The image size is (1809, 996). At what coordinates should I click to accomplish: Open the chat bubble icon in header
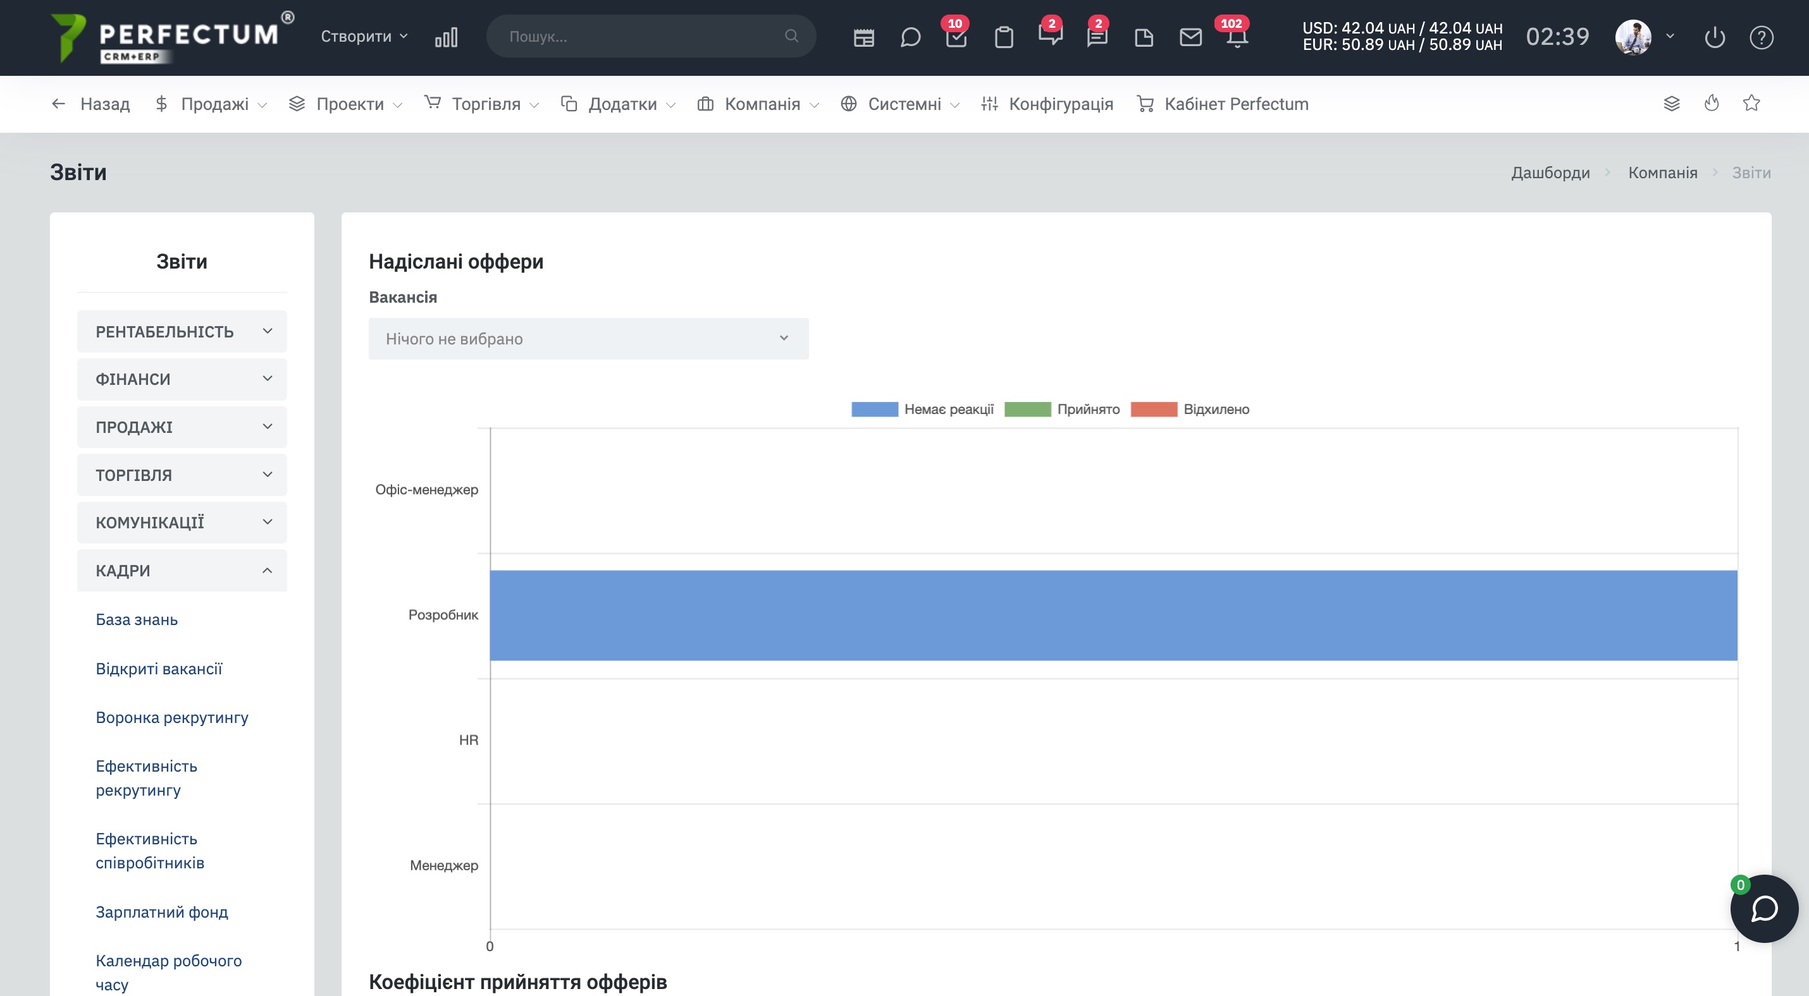click(910, 37)
